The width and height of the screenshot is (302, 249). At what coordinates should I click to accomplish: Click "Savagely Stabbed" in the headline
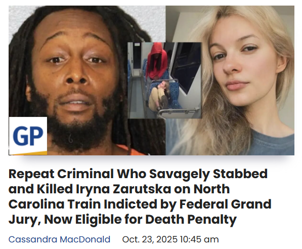[208, 174]
